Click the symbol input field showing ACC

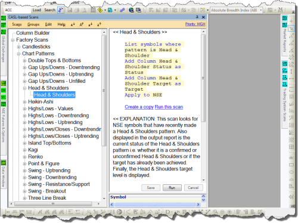click(17, 10)
